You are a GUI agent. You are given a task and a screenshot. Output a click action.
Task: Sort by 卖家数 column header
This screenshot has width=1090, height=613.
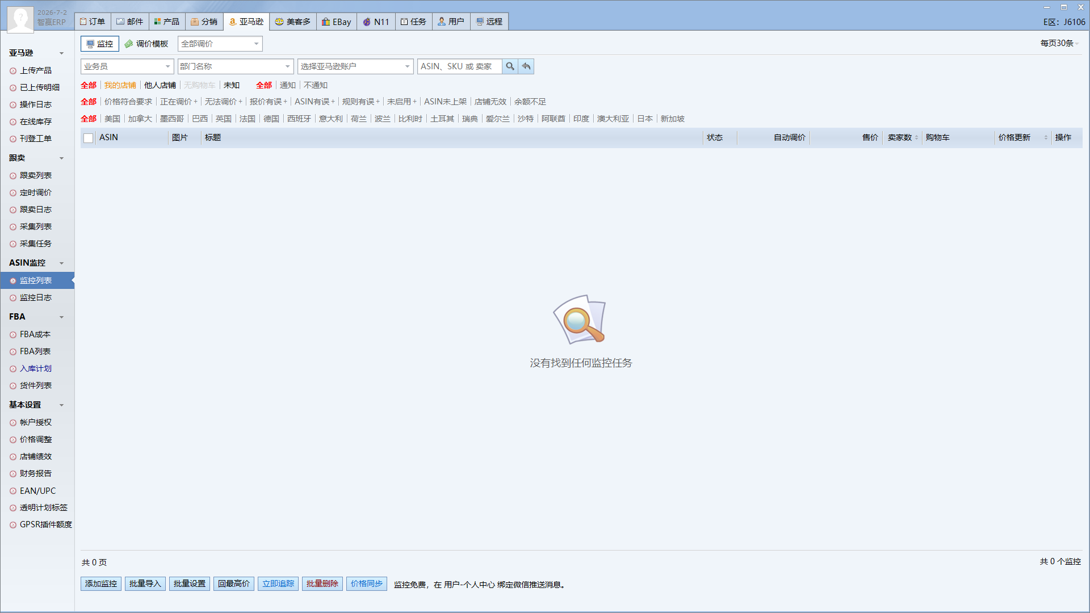click(x=903, y=137)
